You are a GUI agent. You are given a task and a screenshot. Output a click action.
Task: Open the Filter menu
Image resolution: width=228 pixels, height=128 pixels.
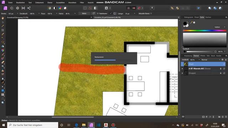click(x=82, y=2)
